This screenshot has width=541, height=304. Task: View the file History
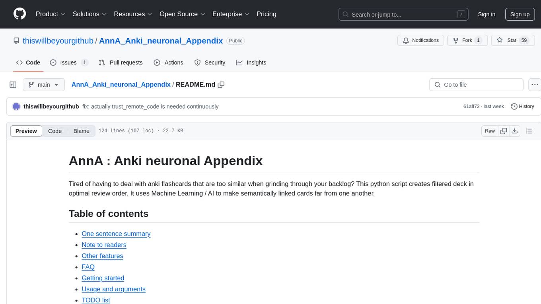click(x=522, y=106)
